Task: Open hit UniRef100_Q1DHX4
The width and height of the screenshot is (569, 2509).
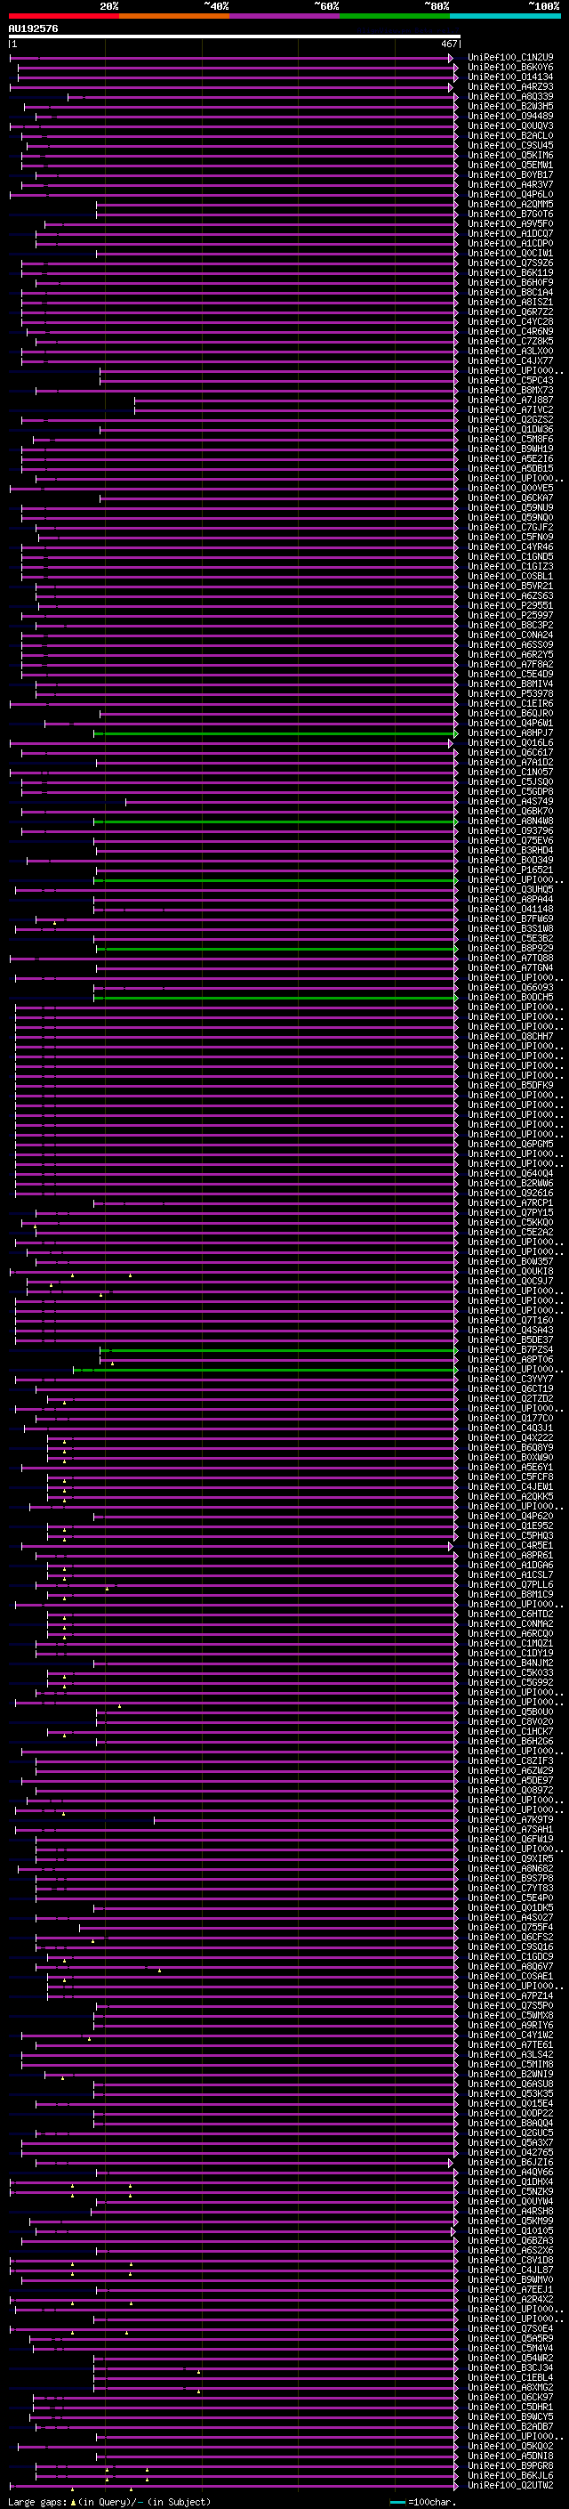Action: [510, 2181]
